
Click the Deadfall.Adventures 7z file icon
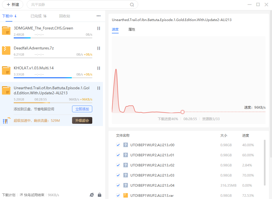(6, 50)
